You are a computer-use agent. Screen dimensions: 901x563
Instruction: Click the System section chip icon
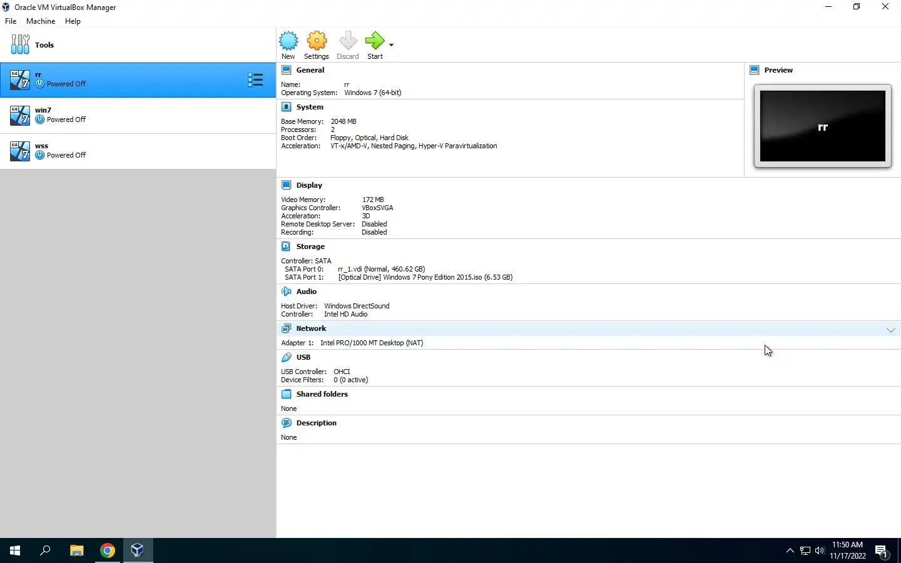pos(286,107)
